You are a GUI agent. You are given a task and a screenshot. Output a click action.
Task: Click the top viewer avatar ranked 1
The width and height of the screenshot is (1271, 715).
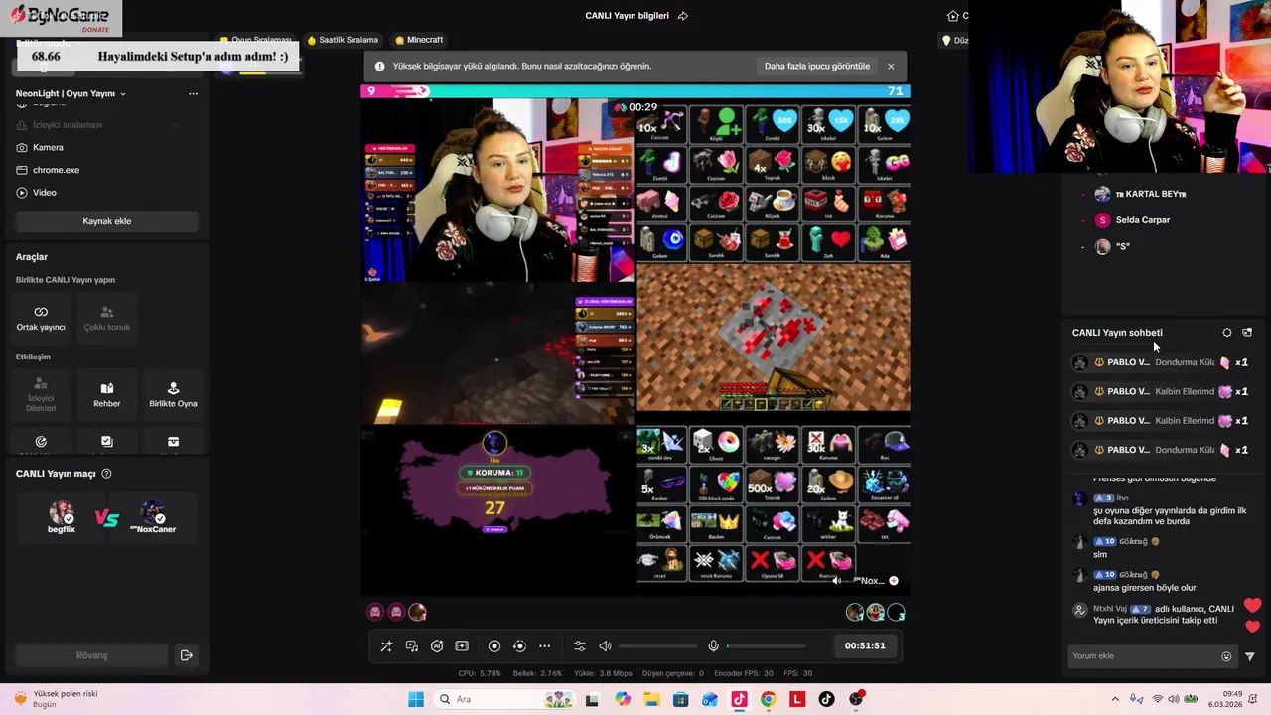point(855,612)
